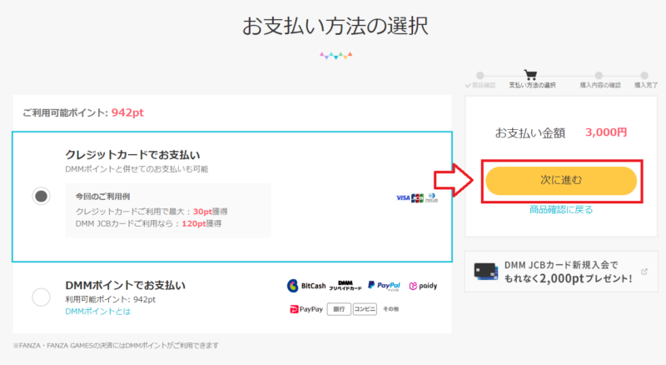
Task: Click the JCB logo
Action: pos(417,197)
